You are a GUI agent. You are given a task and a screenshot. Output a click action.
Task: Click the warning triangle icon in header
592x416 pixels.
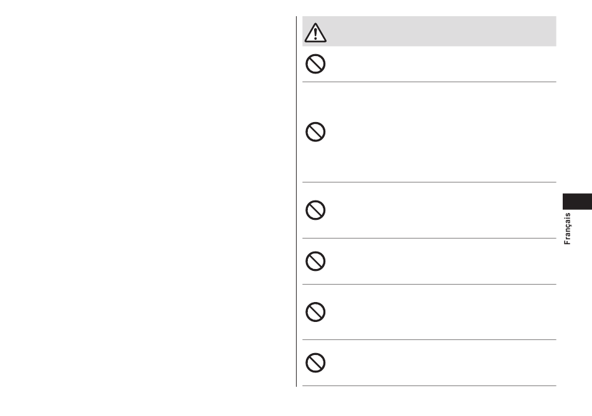(316, 32)
